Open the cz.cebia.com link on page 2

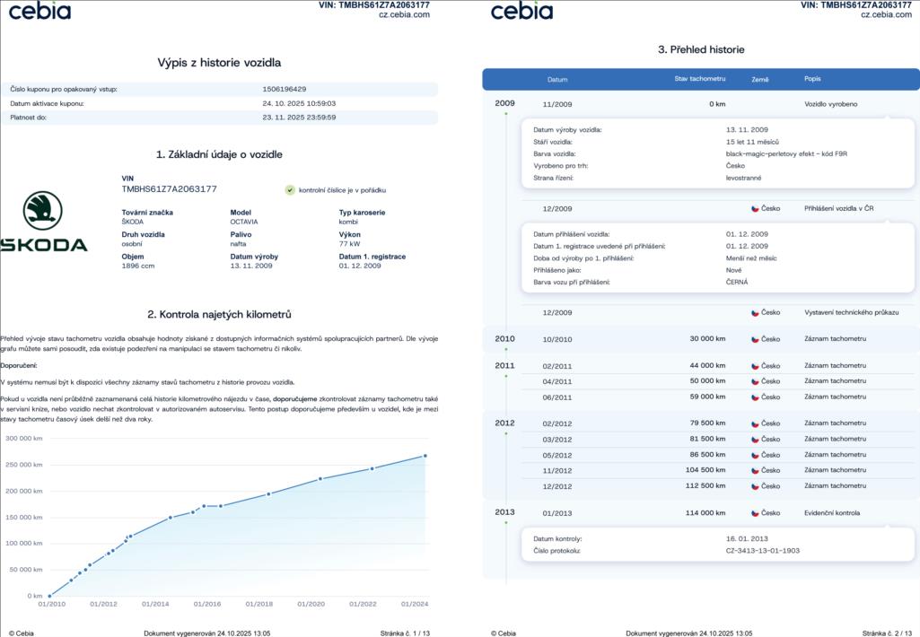pyautogui.click(x=886, y=15)
